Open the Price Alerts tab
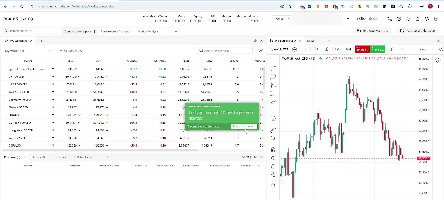Image resolution: width=444 pixels, height=200 pixels. point(85,157)
